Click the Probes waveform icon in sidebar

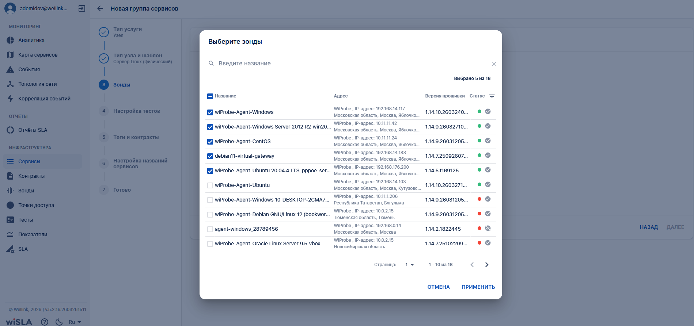(10, 191)
